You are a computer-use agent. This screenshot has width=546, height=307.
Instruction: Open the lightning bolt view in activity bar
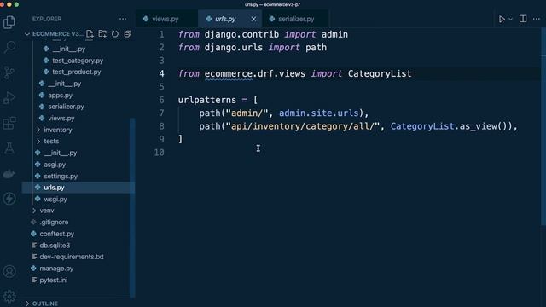[x=9, y=199]
